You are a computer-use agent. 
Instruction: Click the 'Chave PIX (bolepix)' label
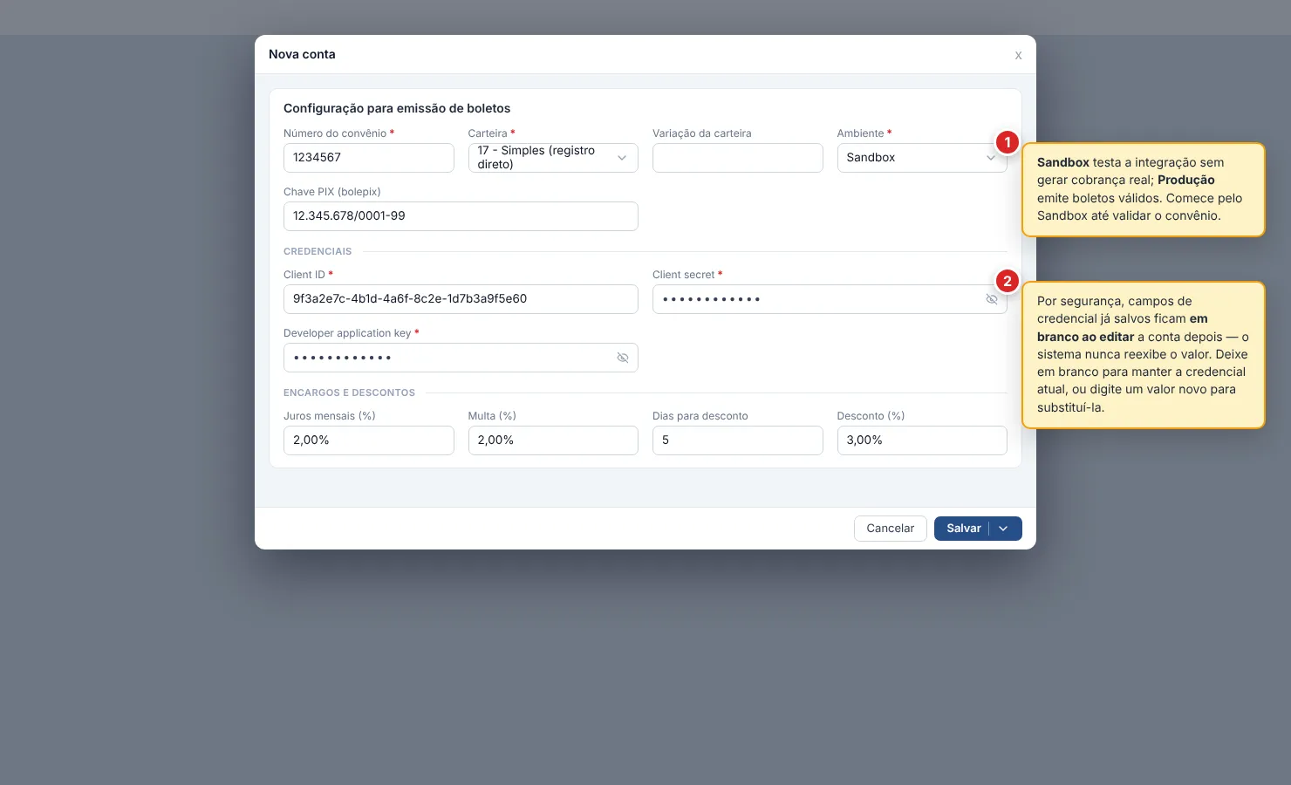pos(332,192)
